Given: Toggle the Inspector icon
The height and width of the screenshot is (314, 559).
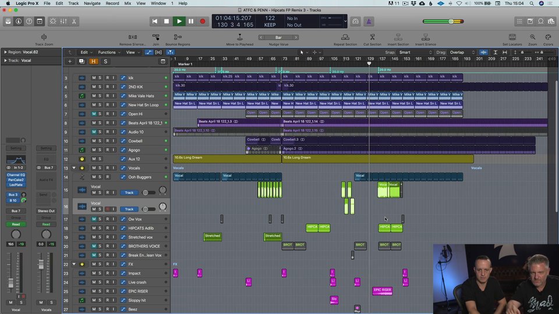Looking at the screenshot, I should 19,22.
